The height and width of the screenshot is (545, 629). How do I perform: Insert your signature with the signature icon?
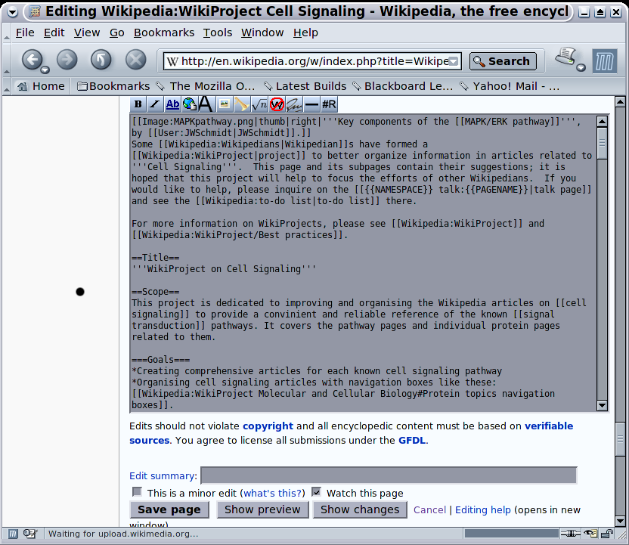pyautogui.click(x=294, y=104)
